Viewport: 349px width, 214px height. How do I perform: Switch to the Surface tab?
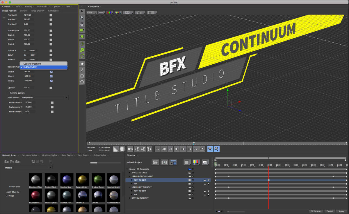[x=24, y=11]
